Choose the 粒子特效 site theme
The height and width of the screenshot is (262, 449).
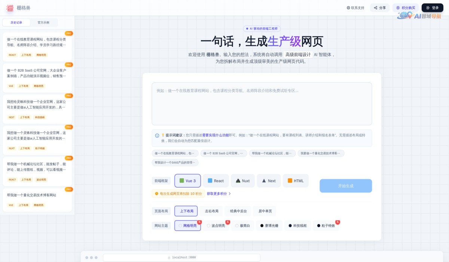tap(326, 226)
